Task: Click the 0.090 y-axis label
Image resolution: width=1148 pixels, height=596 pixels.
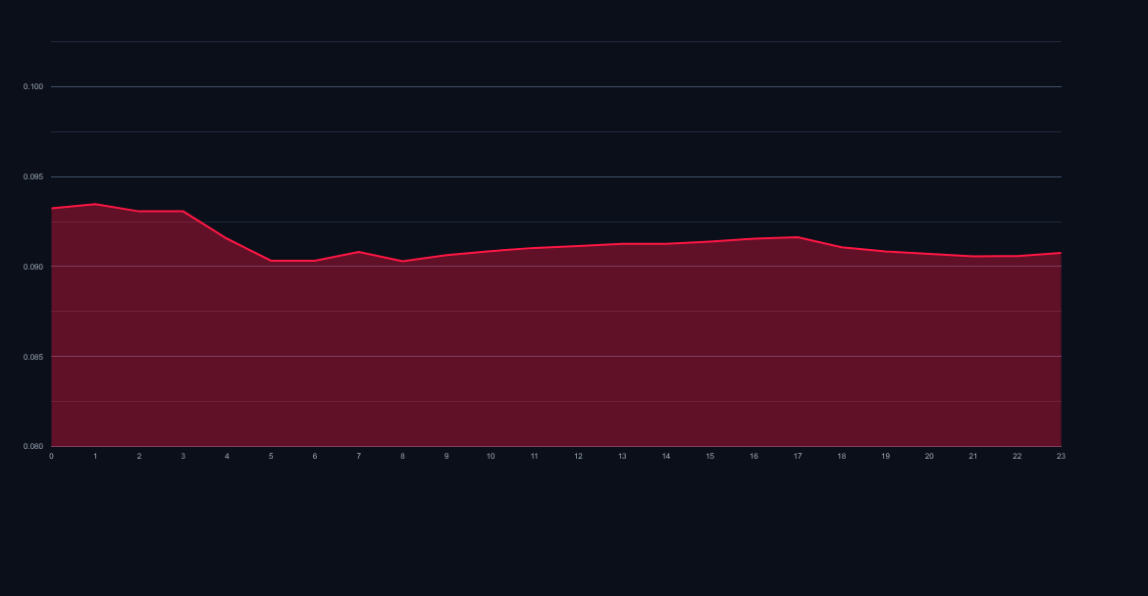Action: point(35,265)
